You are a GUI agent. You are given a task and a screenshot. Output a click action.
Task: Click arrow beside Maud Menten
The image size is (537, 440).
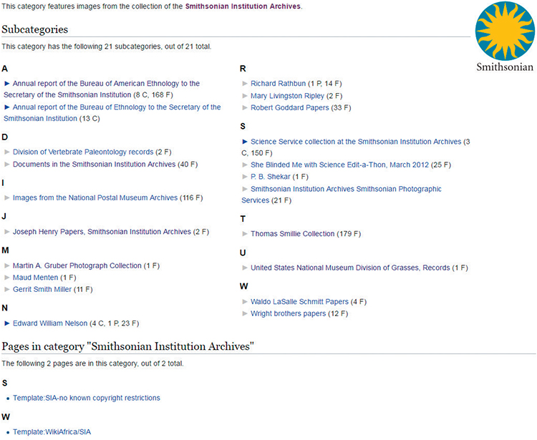[x=7, y=278]
